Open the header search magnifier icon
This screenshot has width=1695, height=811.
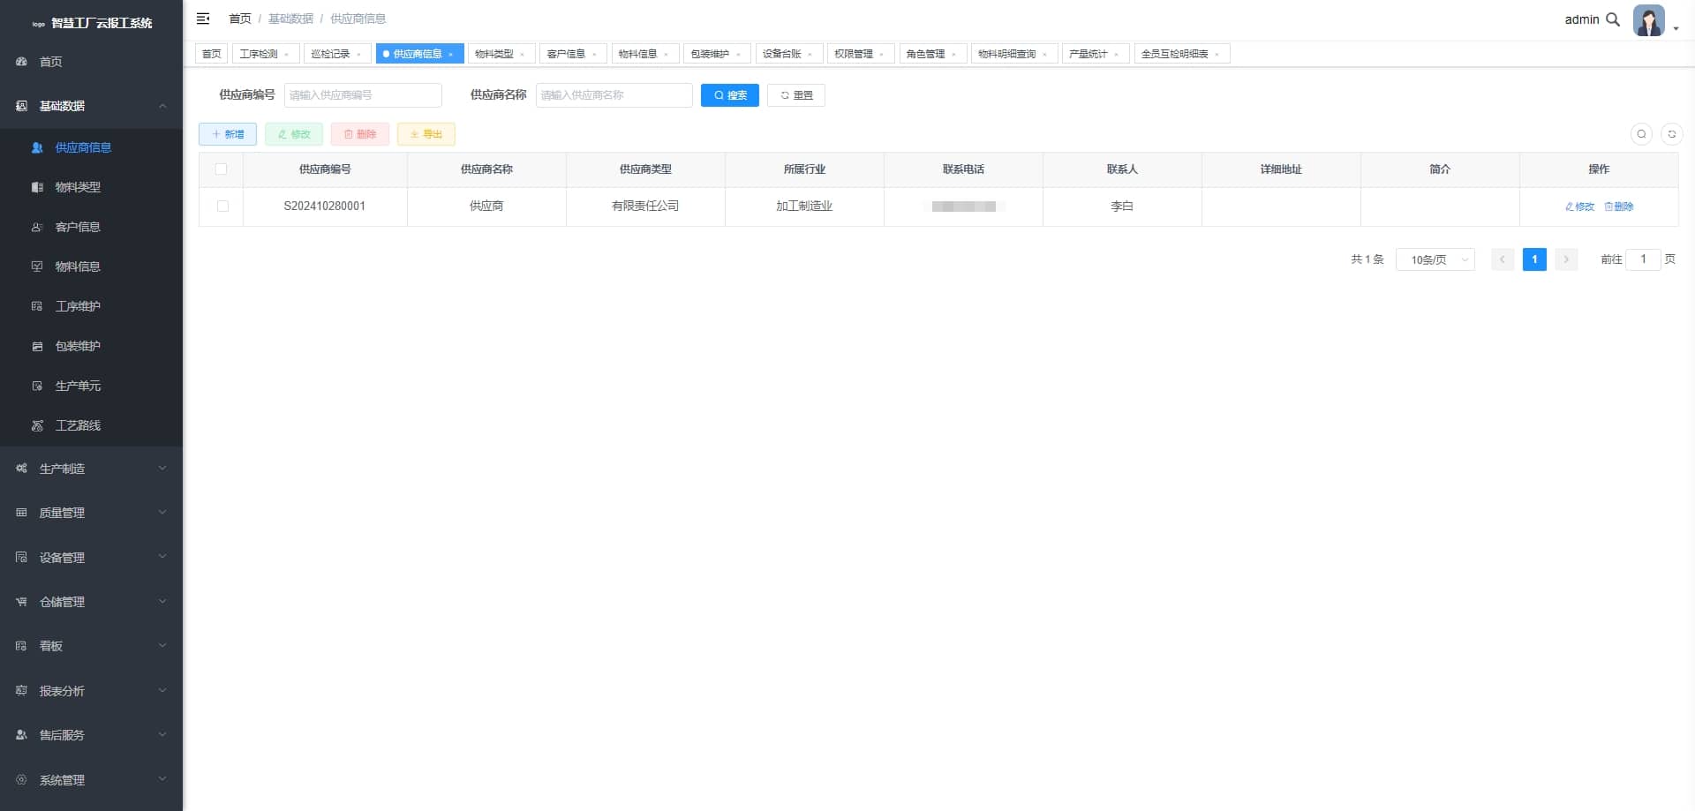pyautogui.click(x=1613, y=19)
